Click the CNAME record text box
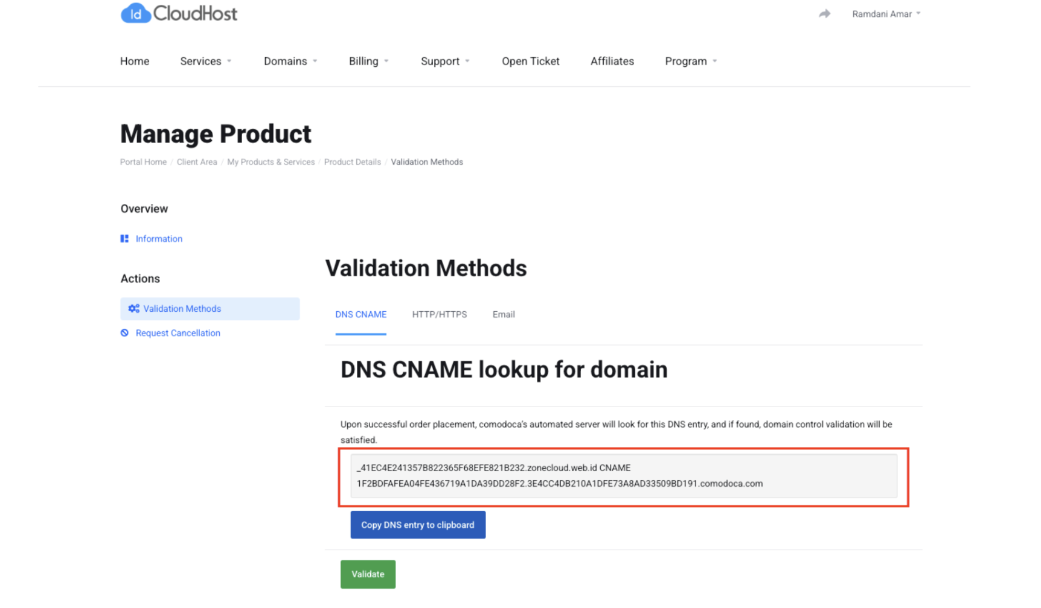1041x608 pixels. (x=624, y=476)
